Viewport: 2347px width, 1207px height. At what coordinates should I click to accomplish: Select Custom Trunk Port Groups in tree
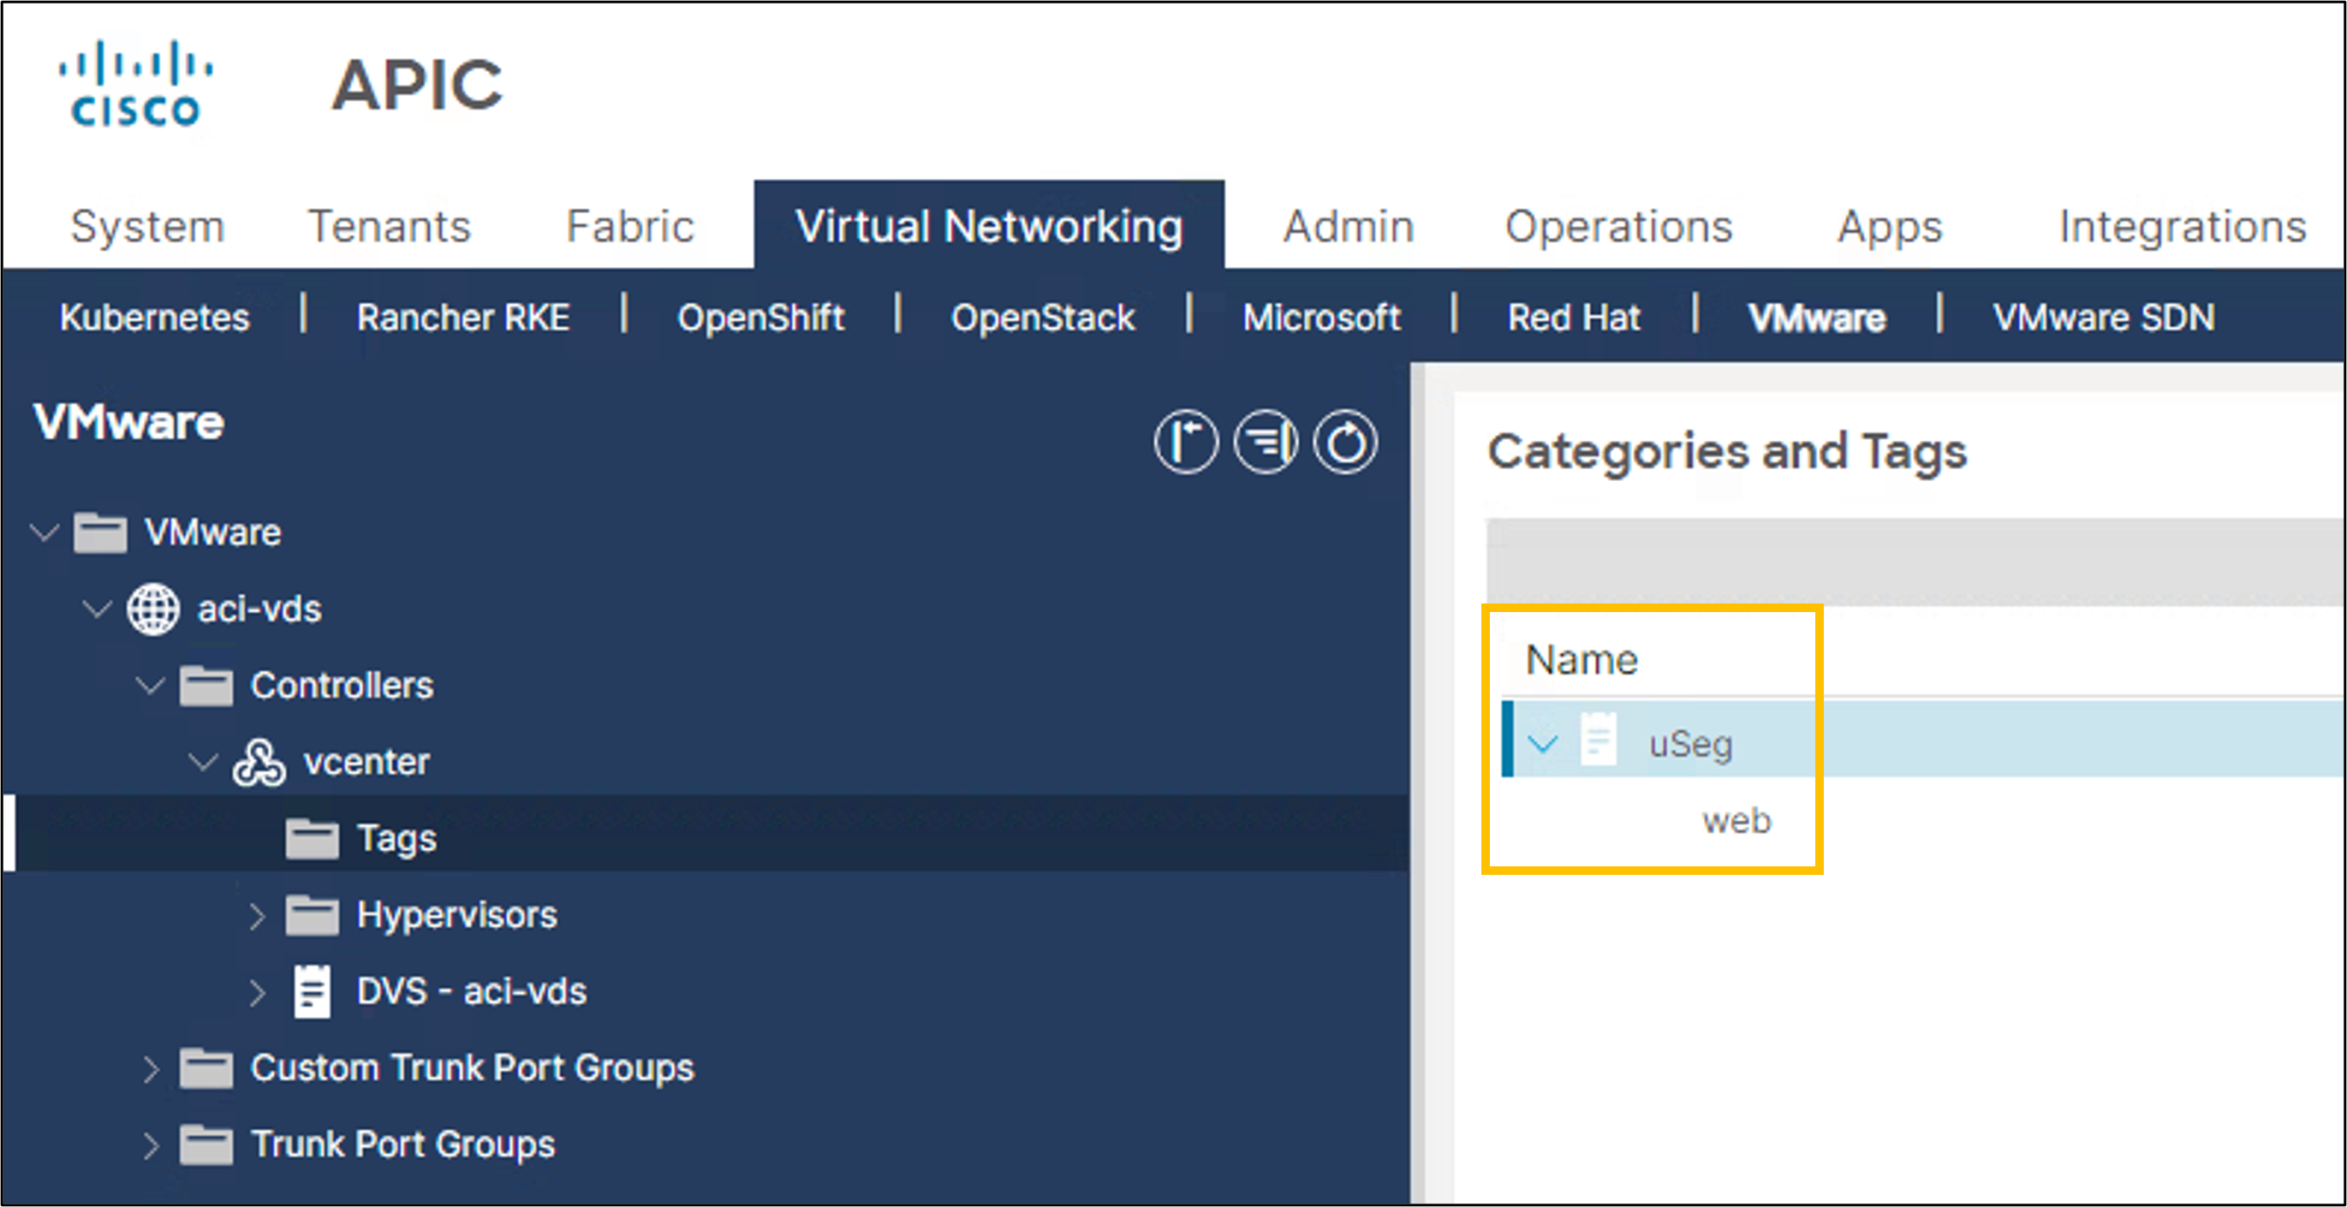[x=472, y=1068]
